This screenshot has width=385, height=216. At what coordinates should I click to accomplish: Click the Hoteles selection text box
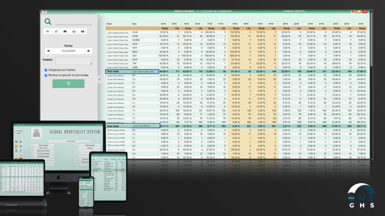[x=74, y=61]
